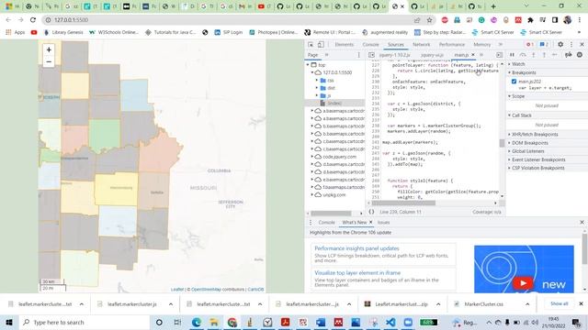Pause script execution in debugger

[x=512, y=55]
